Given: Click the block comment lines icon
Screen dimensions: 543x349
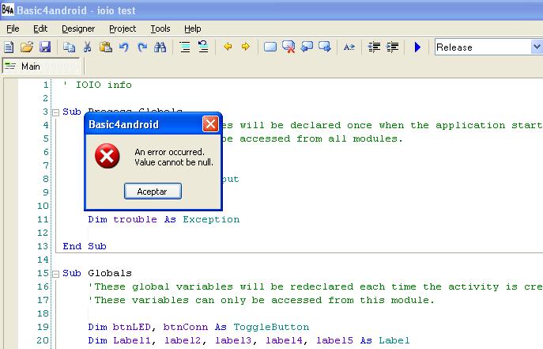Looking at the screenshot, I should tap(185, 47).
